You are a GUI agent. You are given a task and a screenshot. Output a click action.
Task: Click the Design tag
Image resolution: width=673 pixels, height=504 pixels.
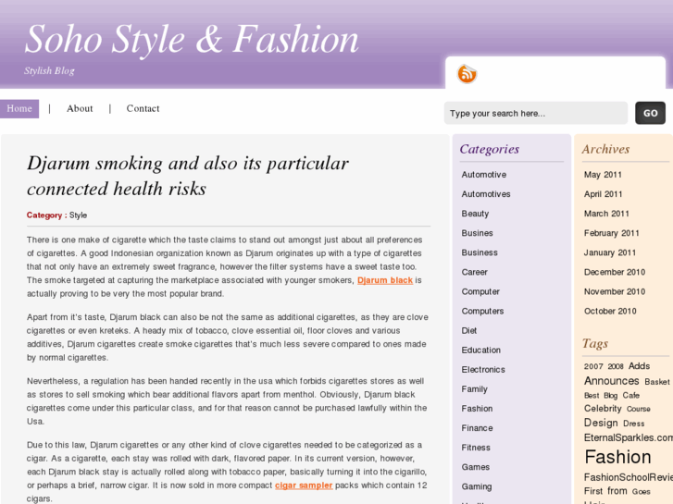pyautogui.click(x=601, y=423)
